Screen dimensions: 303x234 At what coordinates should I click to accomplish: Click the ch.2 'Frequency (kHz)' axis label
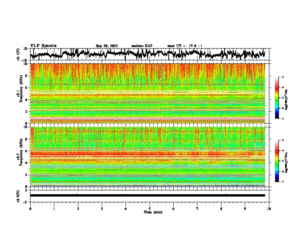pos(21,152)
